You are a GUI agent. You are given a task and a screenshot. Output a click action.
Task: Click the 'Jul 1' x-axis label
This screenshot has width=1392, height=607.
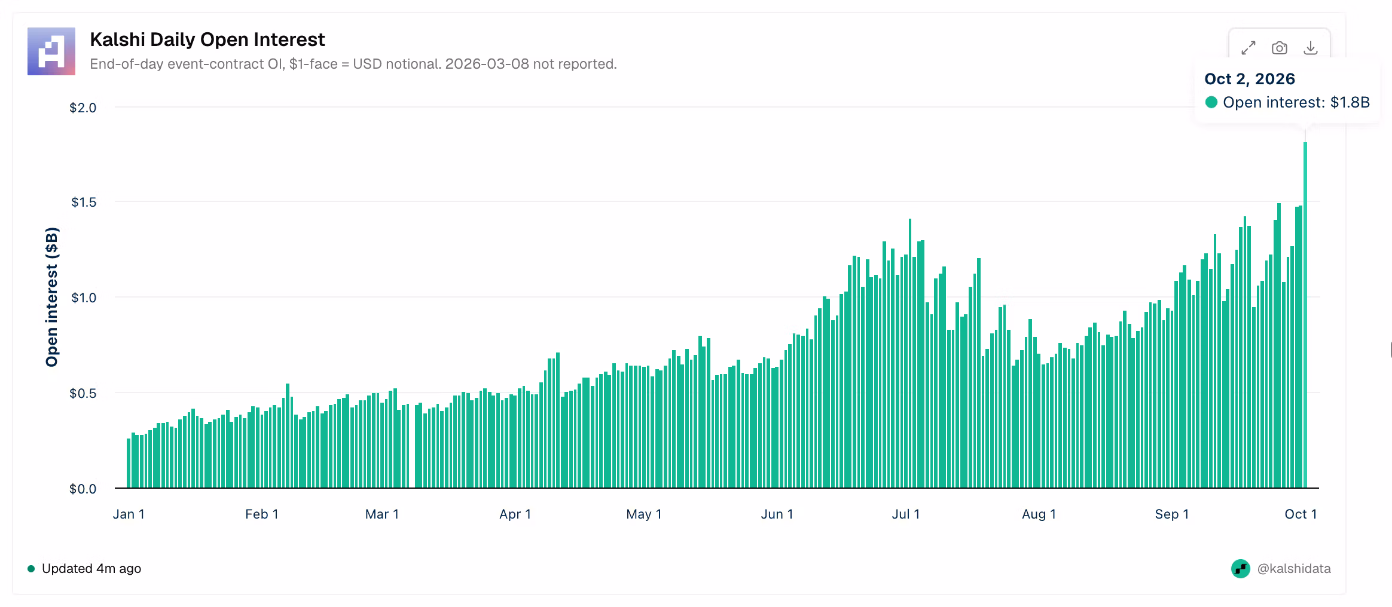pos(906,514)
